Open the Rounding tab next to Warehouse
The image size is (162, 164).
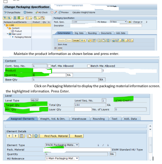click(99, 119)
